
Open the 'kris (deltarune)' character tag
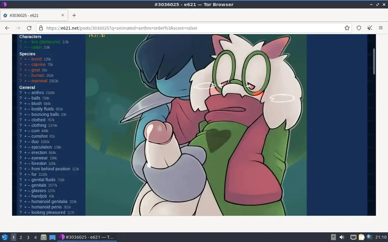click(x=46, y=42)
